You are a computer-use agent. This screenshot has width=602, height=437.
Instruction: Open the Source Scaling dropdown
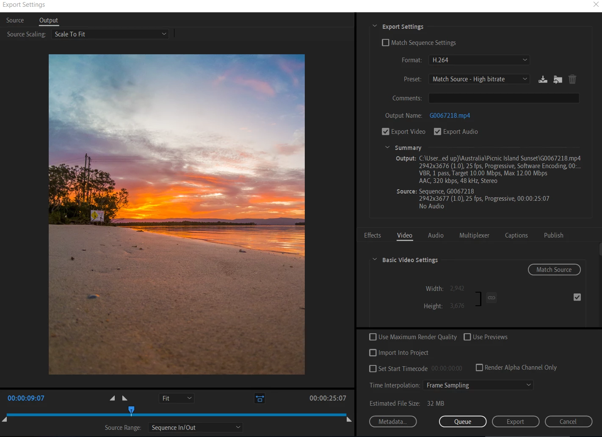[x=110, y=34]
